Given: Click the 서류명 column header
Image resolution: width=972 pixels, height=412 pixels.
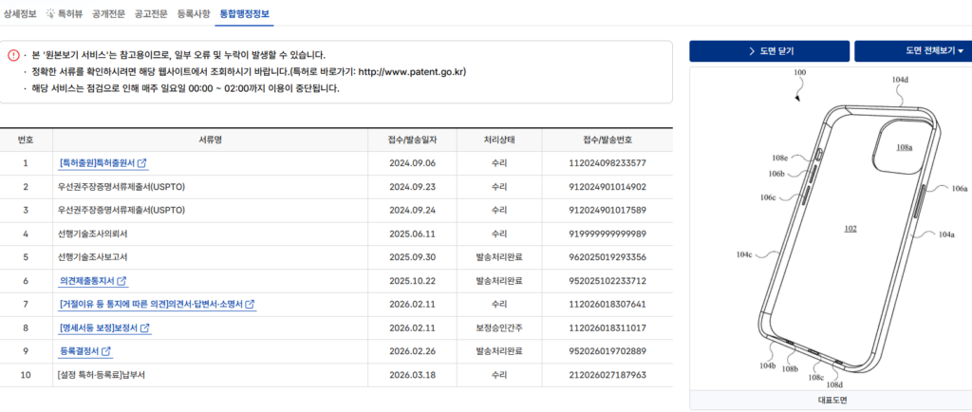Looking at the screenshot, I should [x=210, y=140].
